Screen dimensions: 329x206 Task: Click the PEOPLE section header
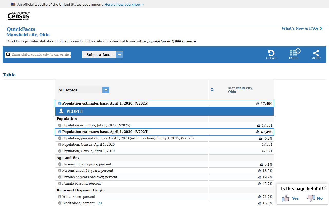coord(164,111)
